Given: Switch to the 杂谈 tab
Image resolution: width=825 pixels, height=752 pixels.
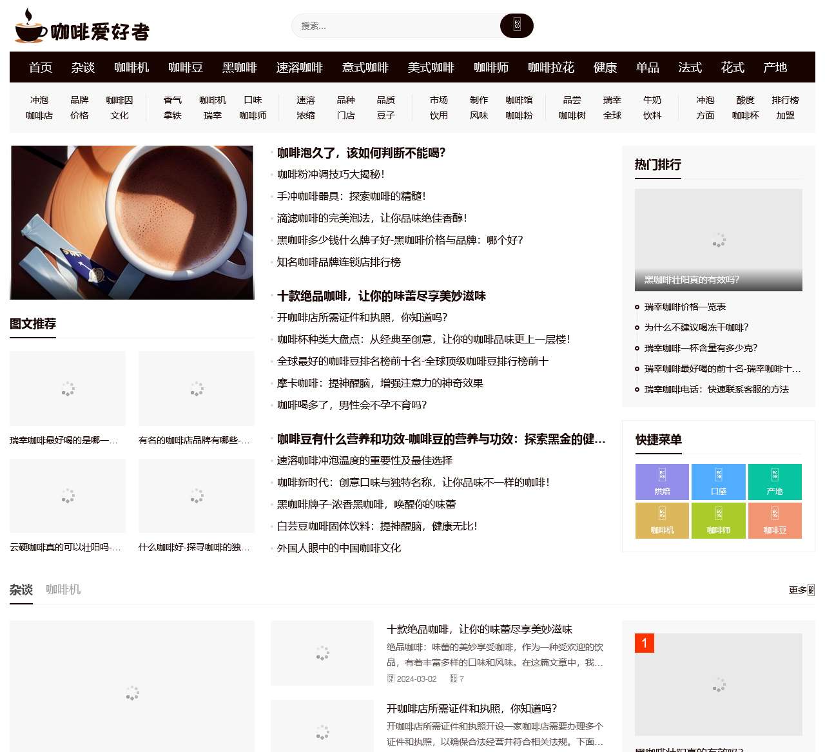Looking at the screenshot, I should [x=20, y=589].
